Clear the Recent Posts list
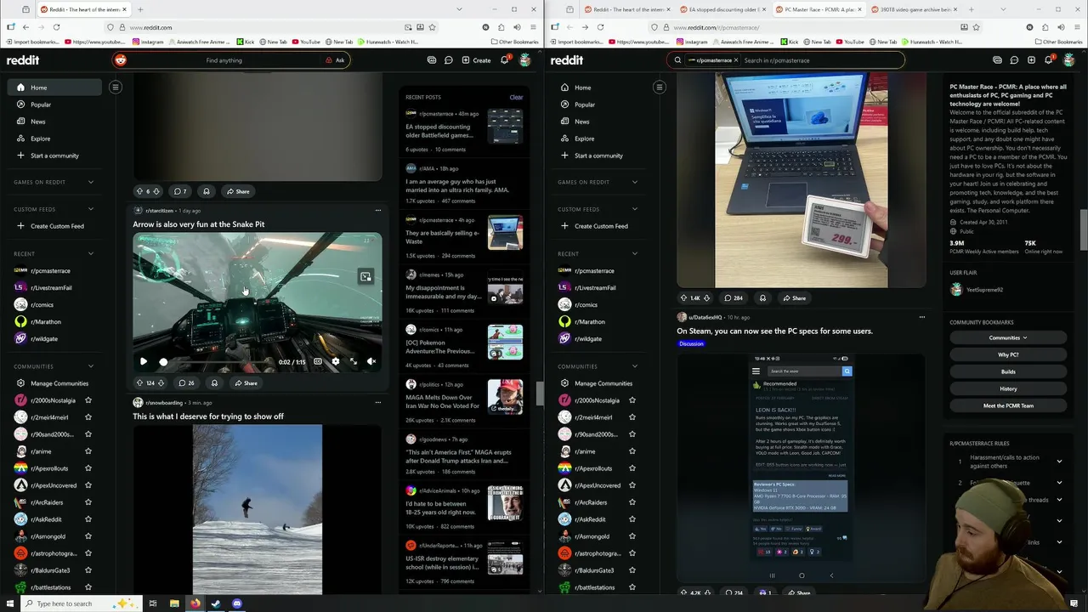This screenshot has height=612, width=1088. [516, 97]
